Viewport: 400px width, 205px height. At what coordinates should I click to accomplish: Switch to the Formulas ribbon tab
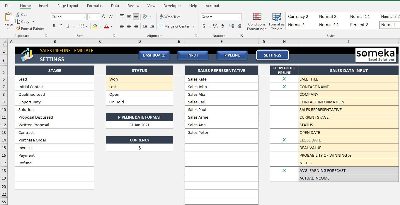(x=94, y=6)
